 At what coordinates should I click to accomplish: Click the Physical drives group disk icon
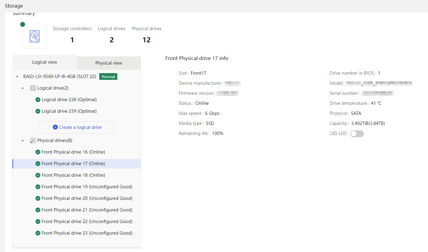pyautogui.click(x=33, y=140)
